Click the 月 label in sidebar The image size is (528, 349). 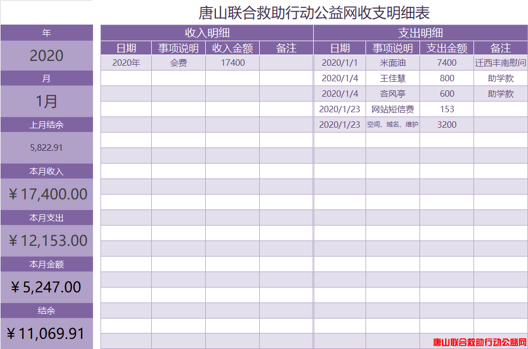46,79
